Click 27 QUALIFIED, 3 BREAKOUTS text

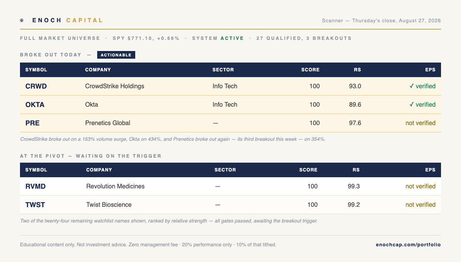(x=303, y=38)
